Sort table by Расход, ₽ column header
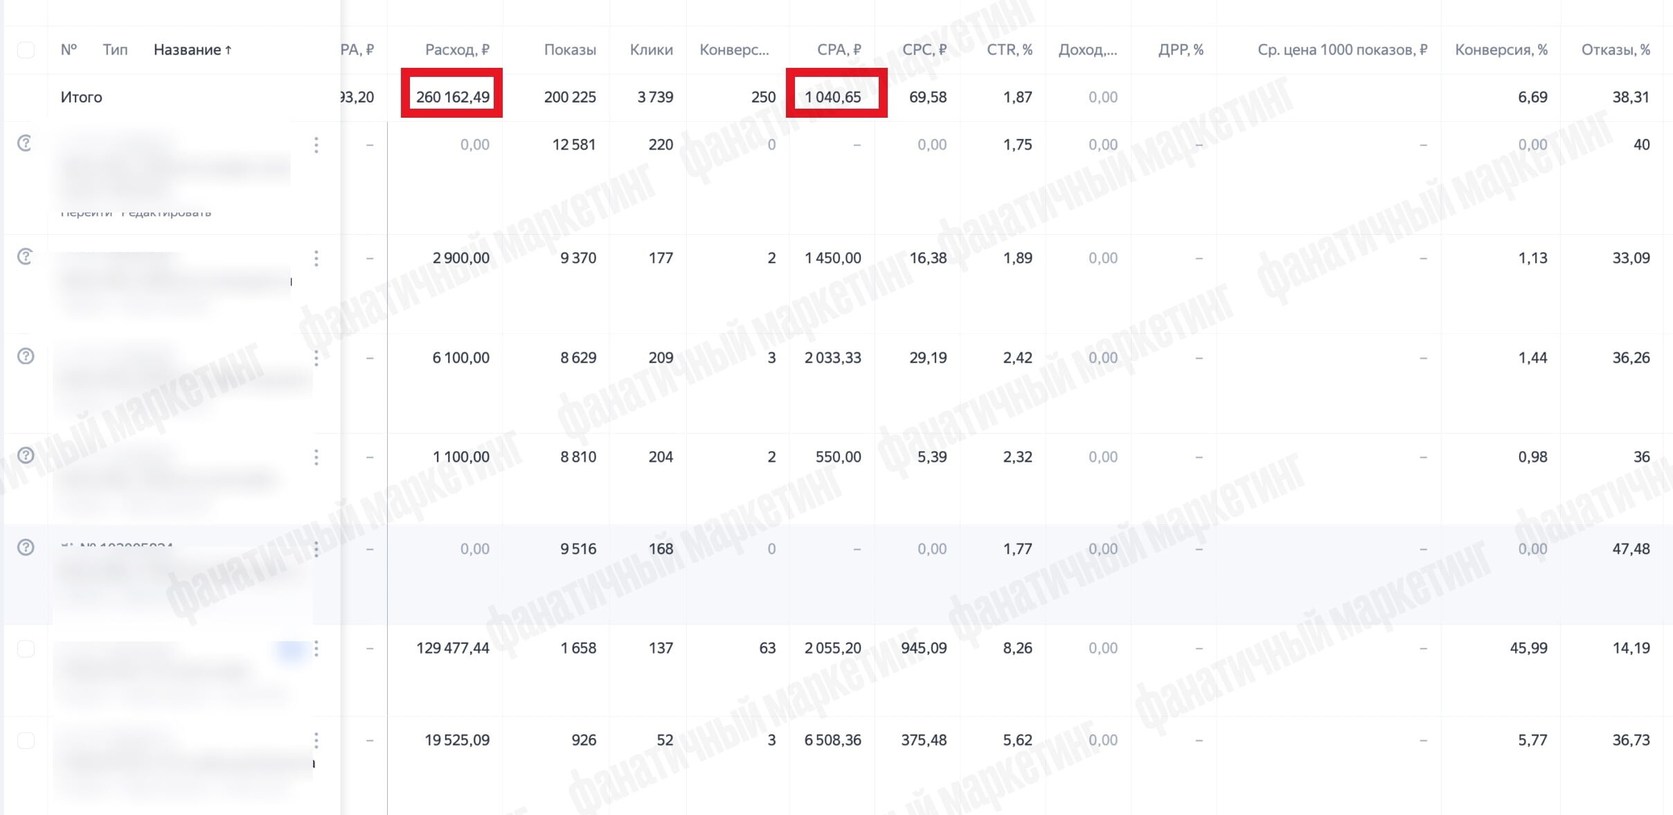This screenshot has height=815, width=1673. (457, 50)
